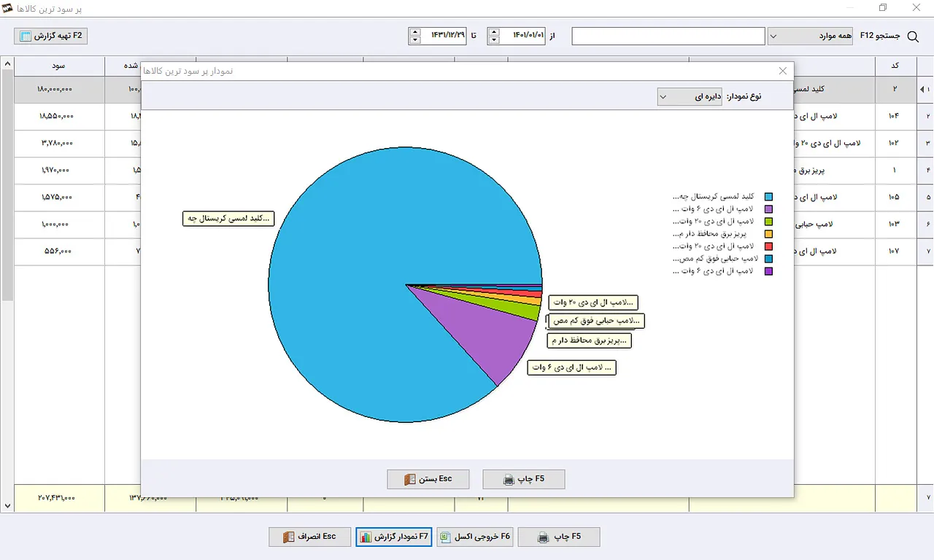
Task: Click chart label کلید لمسی کریستال چه
Action: pyautogui.click(x=228, y=218)
